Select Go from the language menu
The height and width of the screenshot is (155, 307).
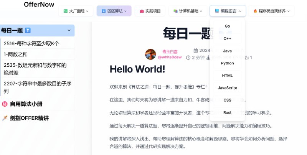227,26
